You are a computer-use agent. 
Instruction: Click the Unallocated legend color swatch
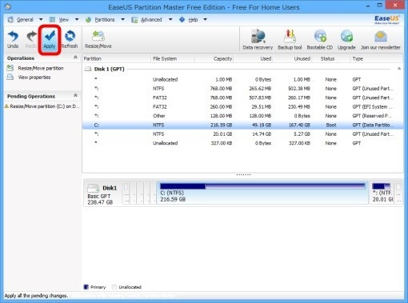(114, 287)
